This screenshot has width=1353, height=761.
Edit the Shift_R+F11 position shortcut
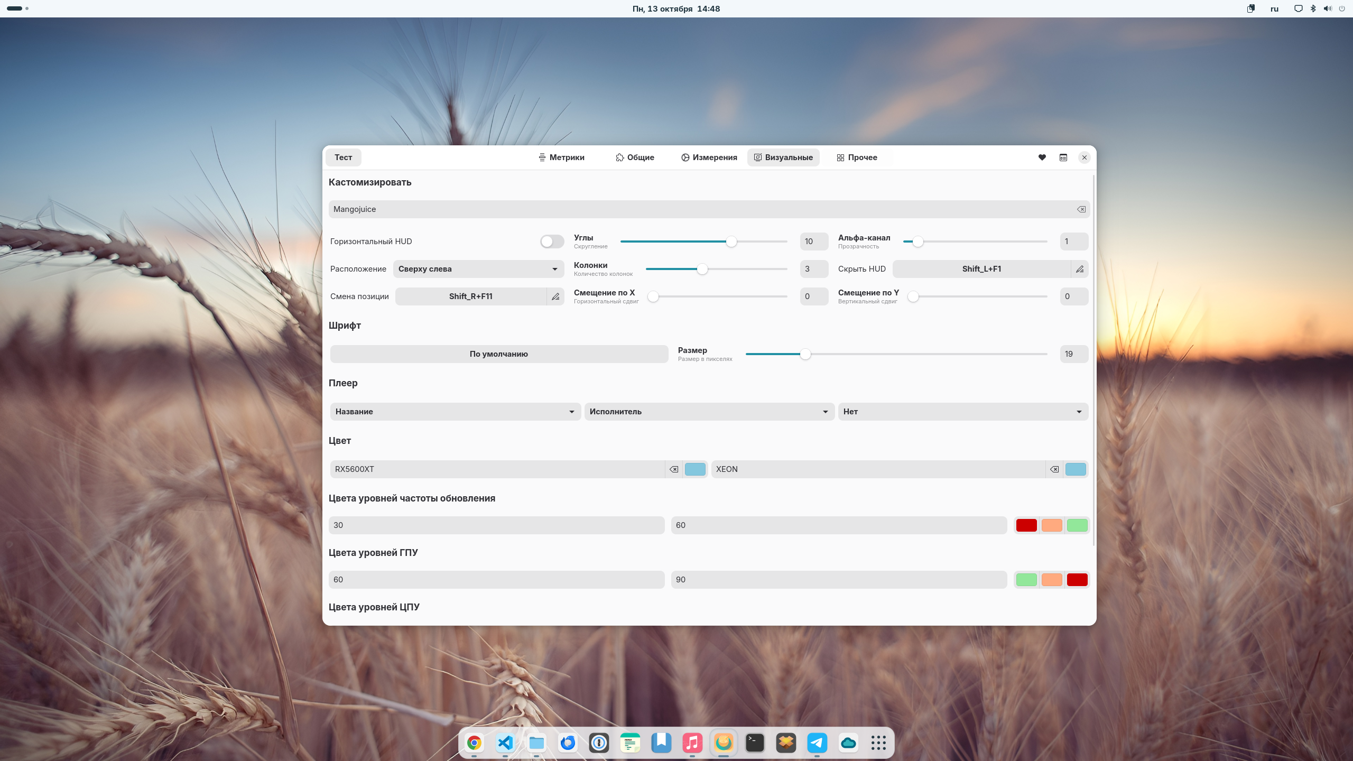pos(555,296)
